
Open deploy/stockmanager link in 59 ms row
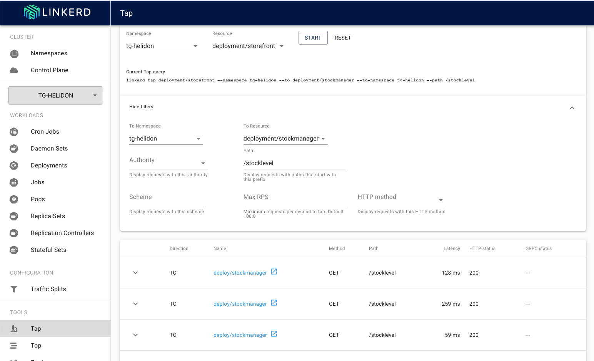[240, 335]
